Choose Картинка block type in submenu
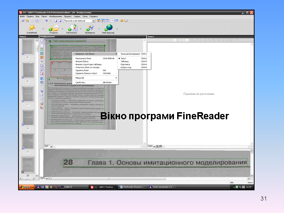 coord(134,64)
